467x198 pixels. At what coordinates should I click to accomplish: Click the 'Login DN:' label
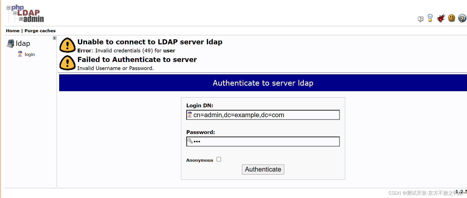200,106
